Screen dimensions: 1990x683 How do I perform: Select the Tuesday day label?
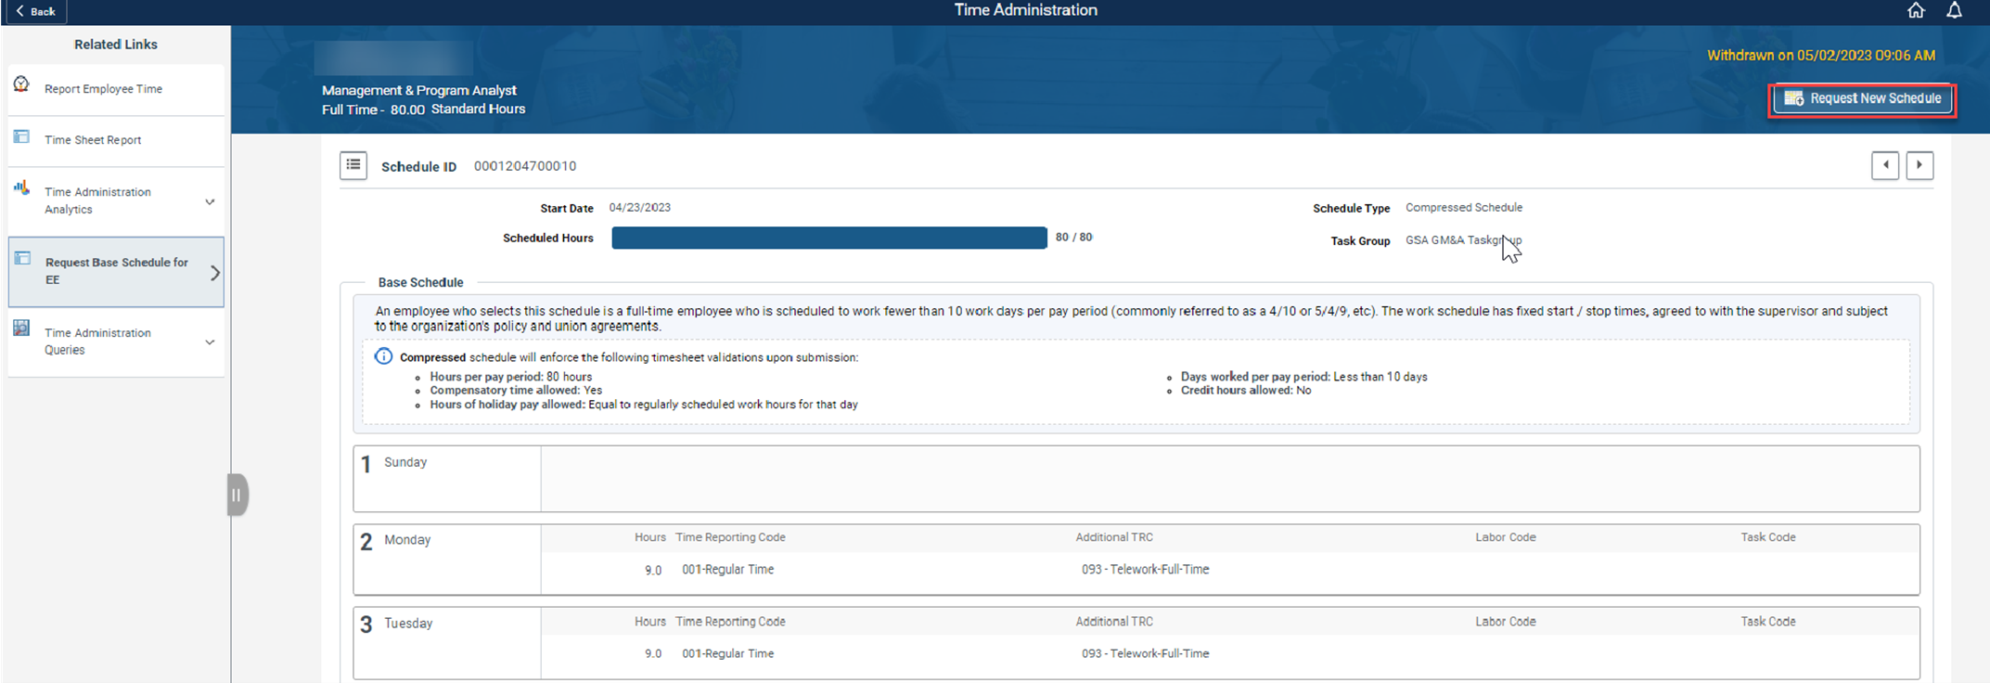[x=408, y=624]
